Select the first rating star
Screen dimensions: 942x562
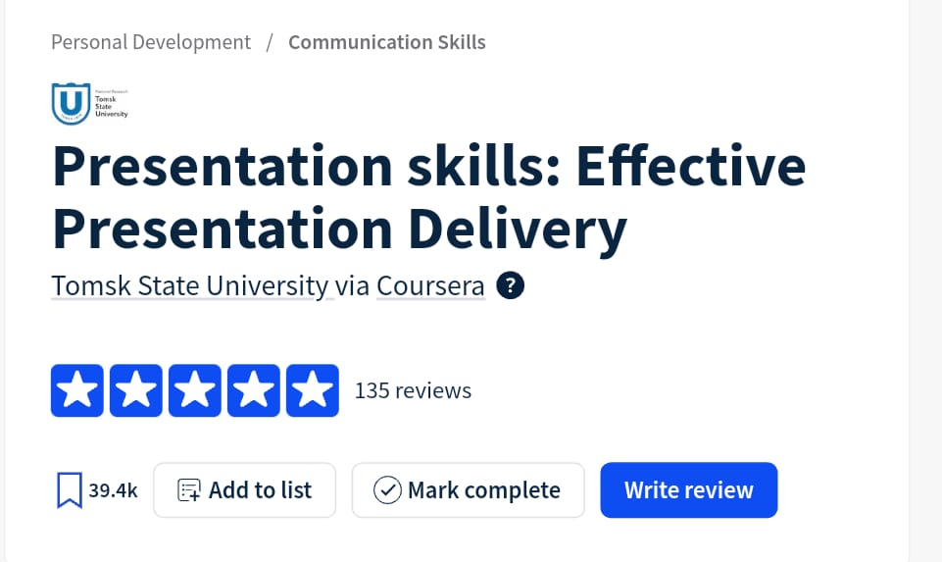click(x=76, y=390)
